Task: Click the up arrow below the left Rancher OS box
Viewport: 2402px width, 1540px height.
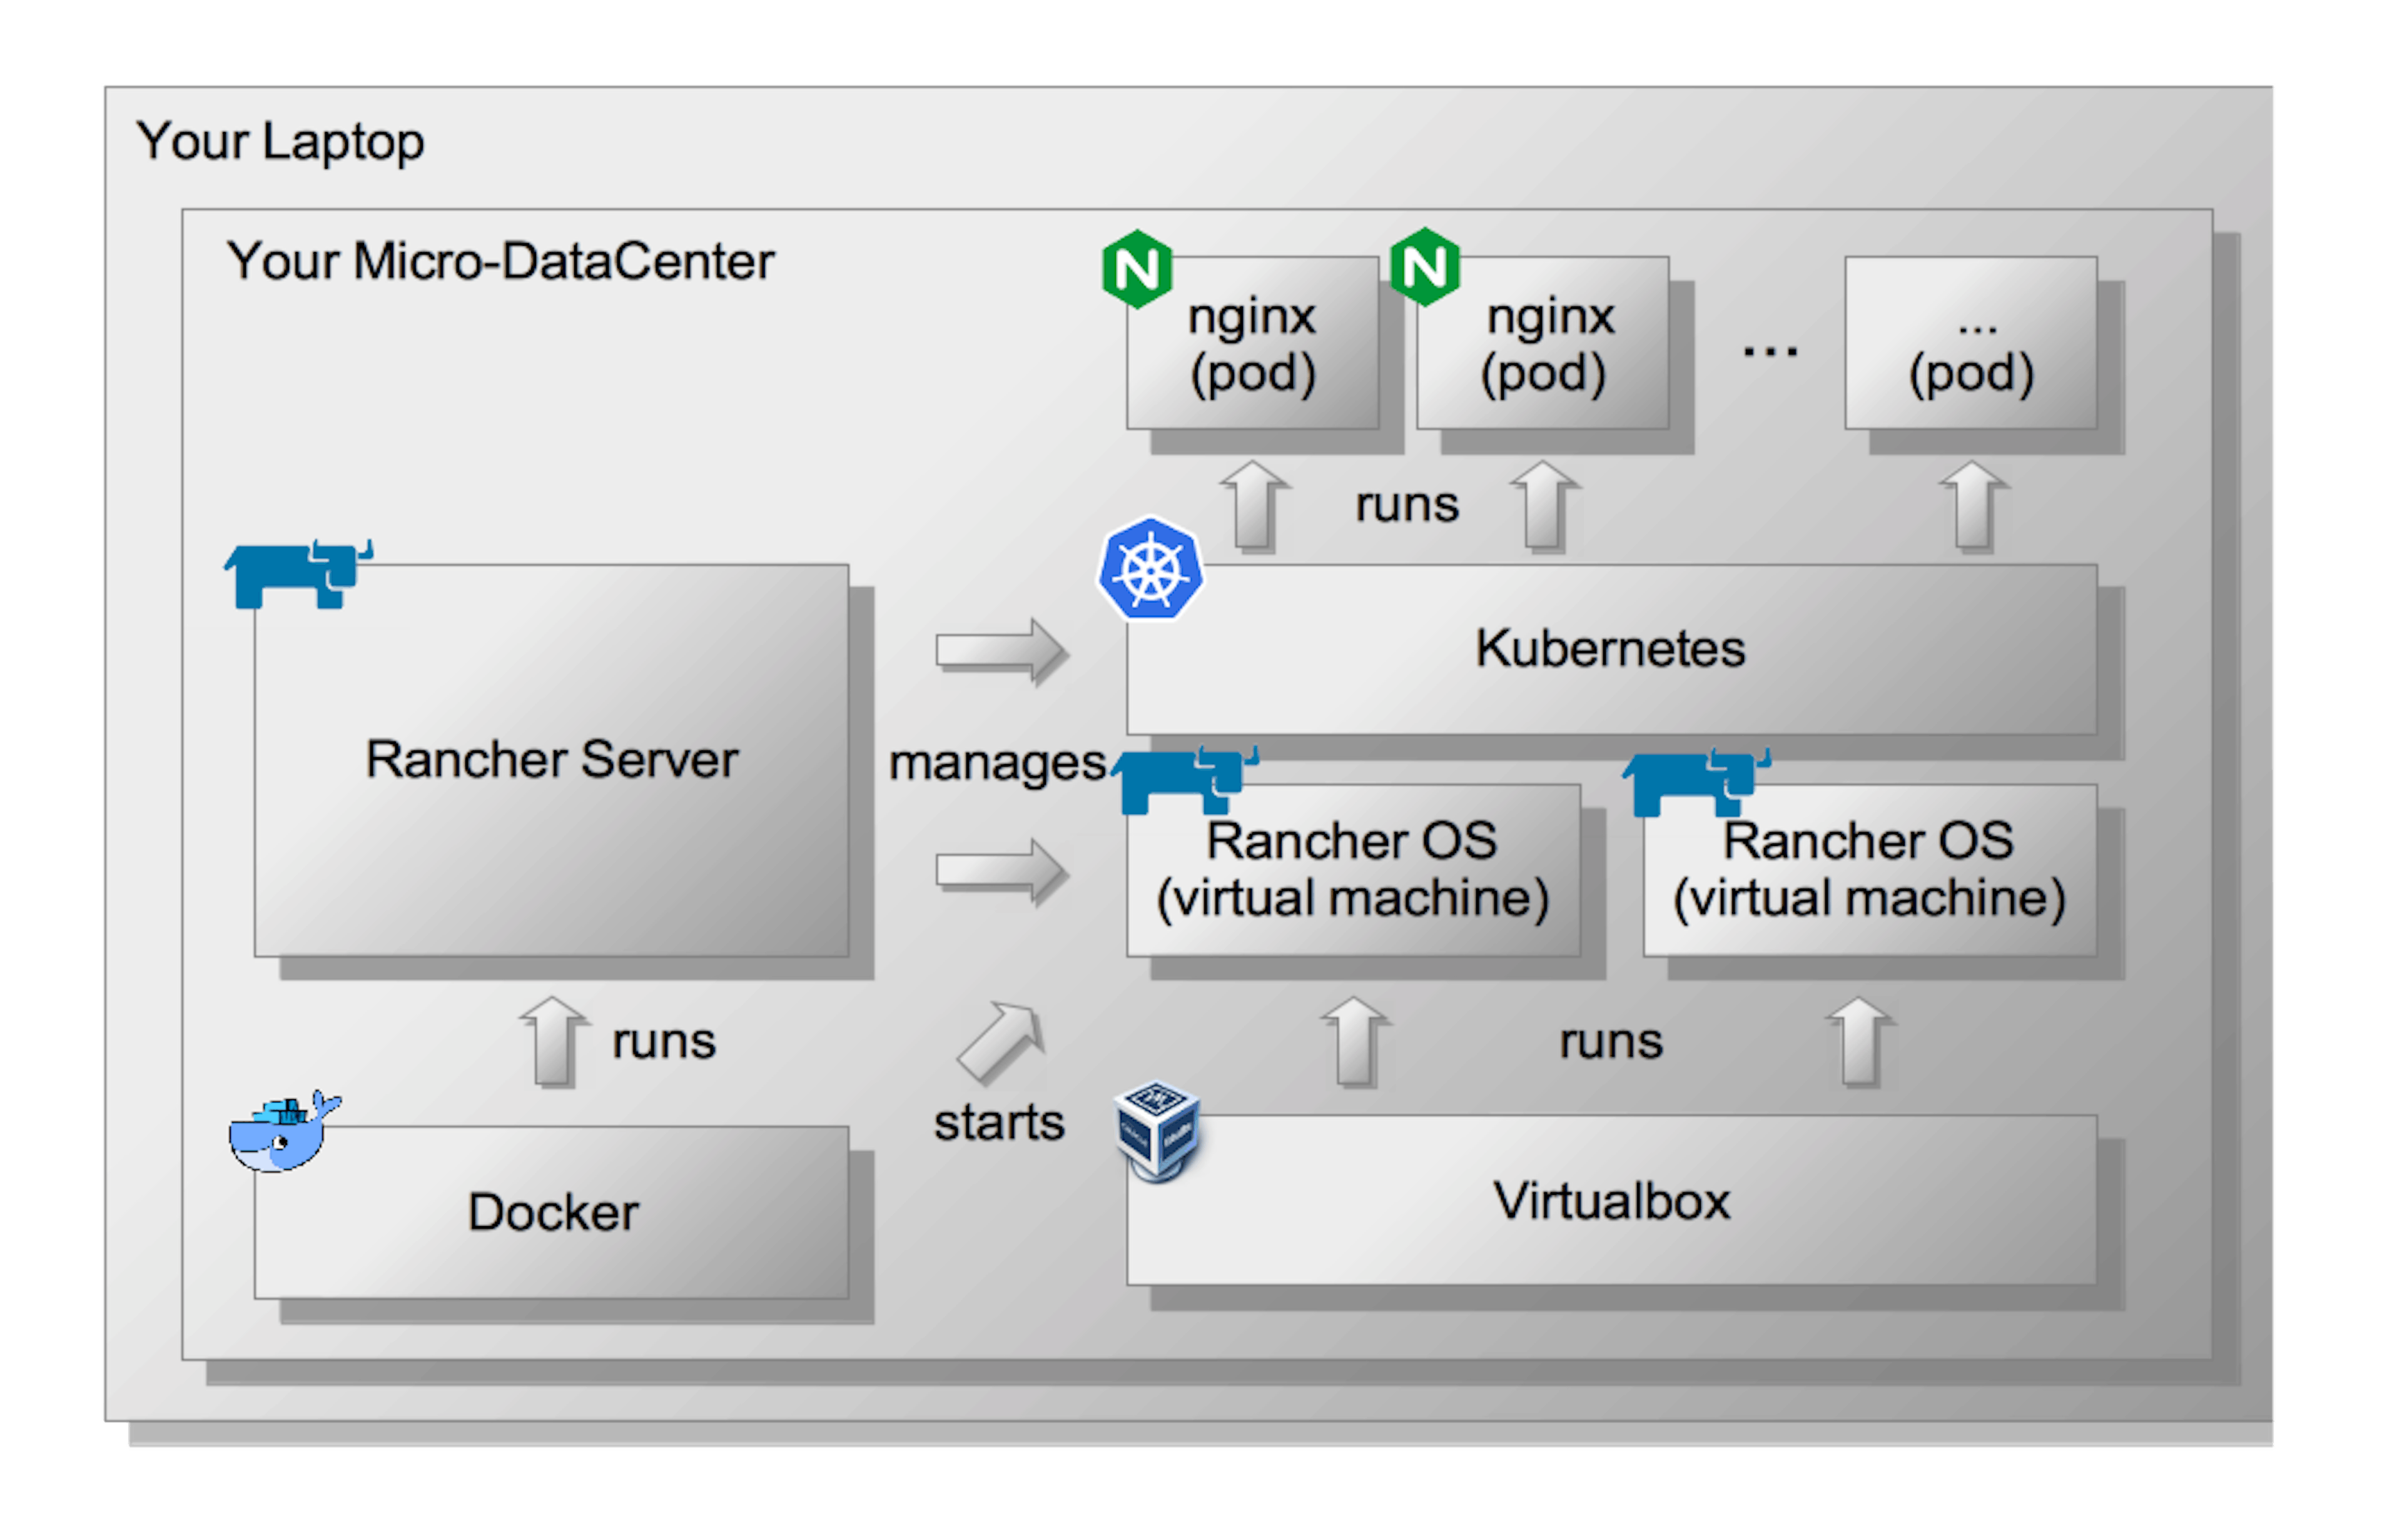Action: point(1356,1042)
